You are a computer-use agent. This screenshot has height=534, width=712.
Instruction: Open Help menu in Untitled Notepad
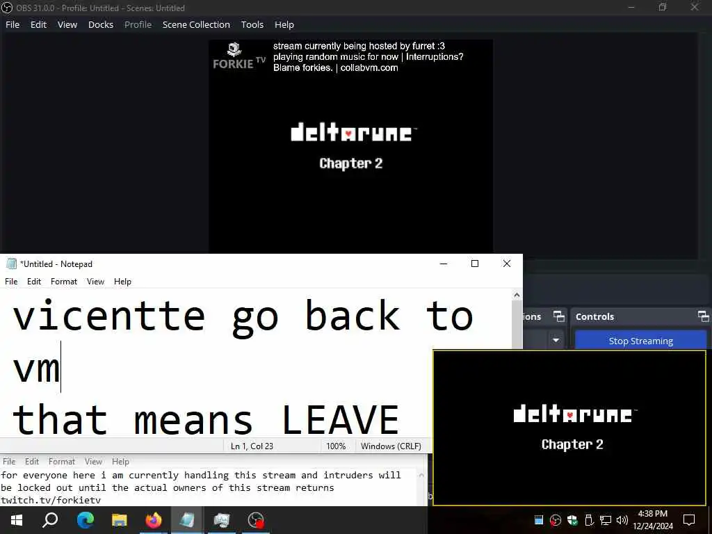coord(122,282)
